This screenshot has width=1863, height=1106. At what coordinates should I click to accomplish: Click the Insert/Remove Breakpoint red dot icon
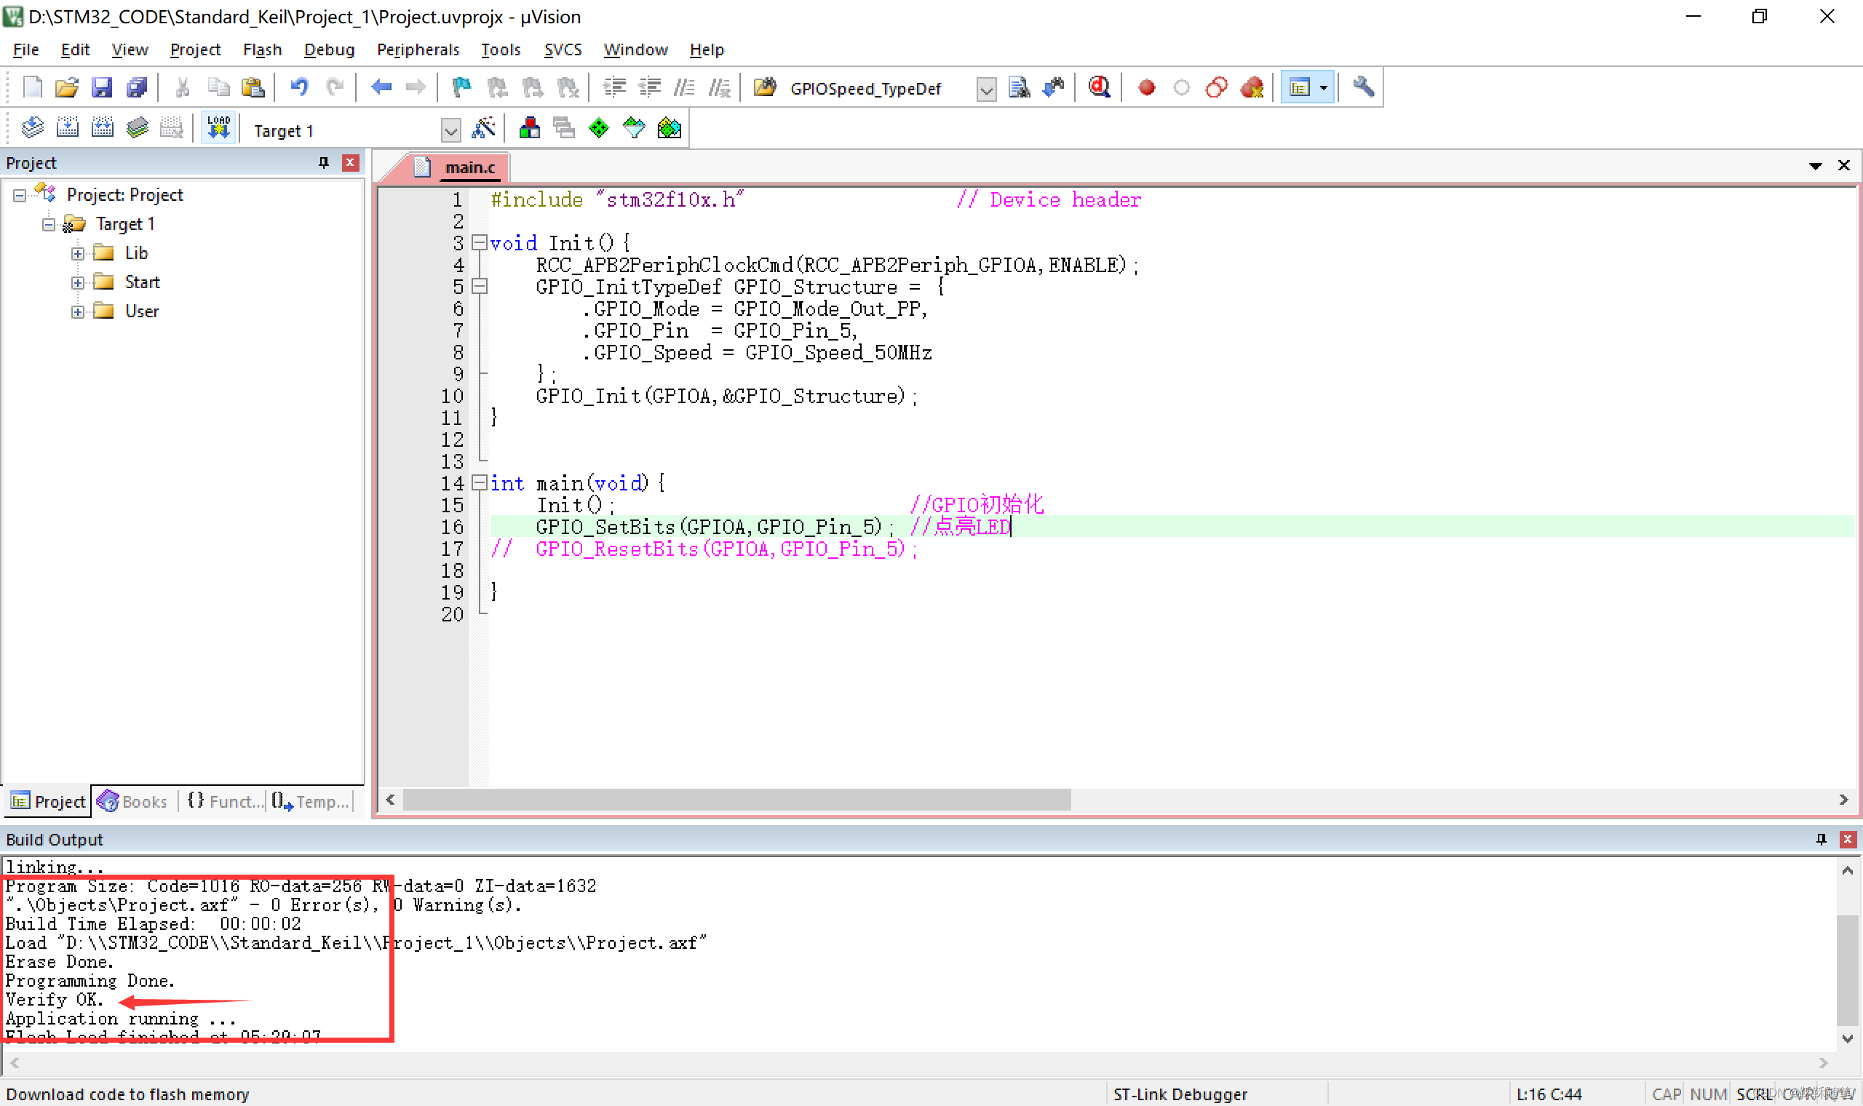point(1146,88)
